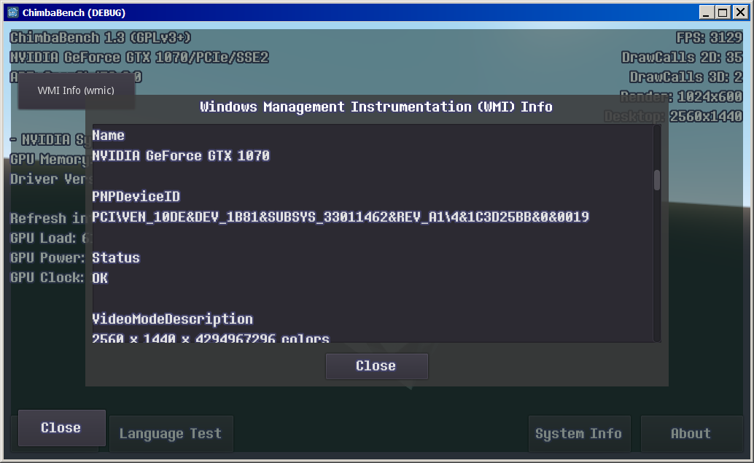The width and height of the screenshot is (754, 463).
Task: Select the PNPDeviceID label
Action: (136, 197)
